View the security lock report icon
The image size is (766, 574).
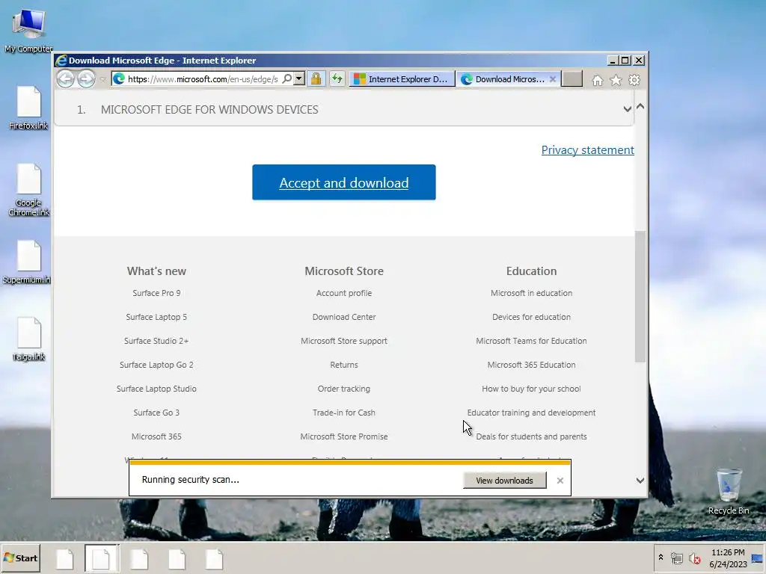[x=316, y=79]
